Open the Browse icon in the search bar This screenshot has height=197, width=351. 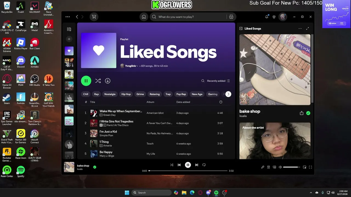tap(231, 17)
